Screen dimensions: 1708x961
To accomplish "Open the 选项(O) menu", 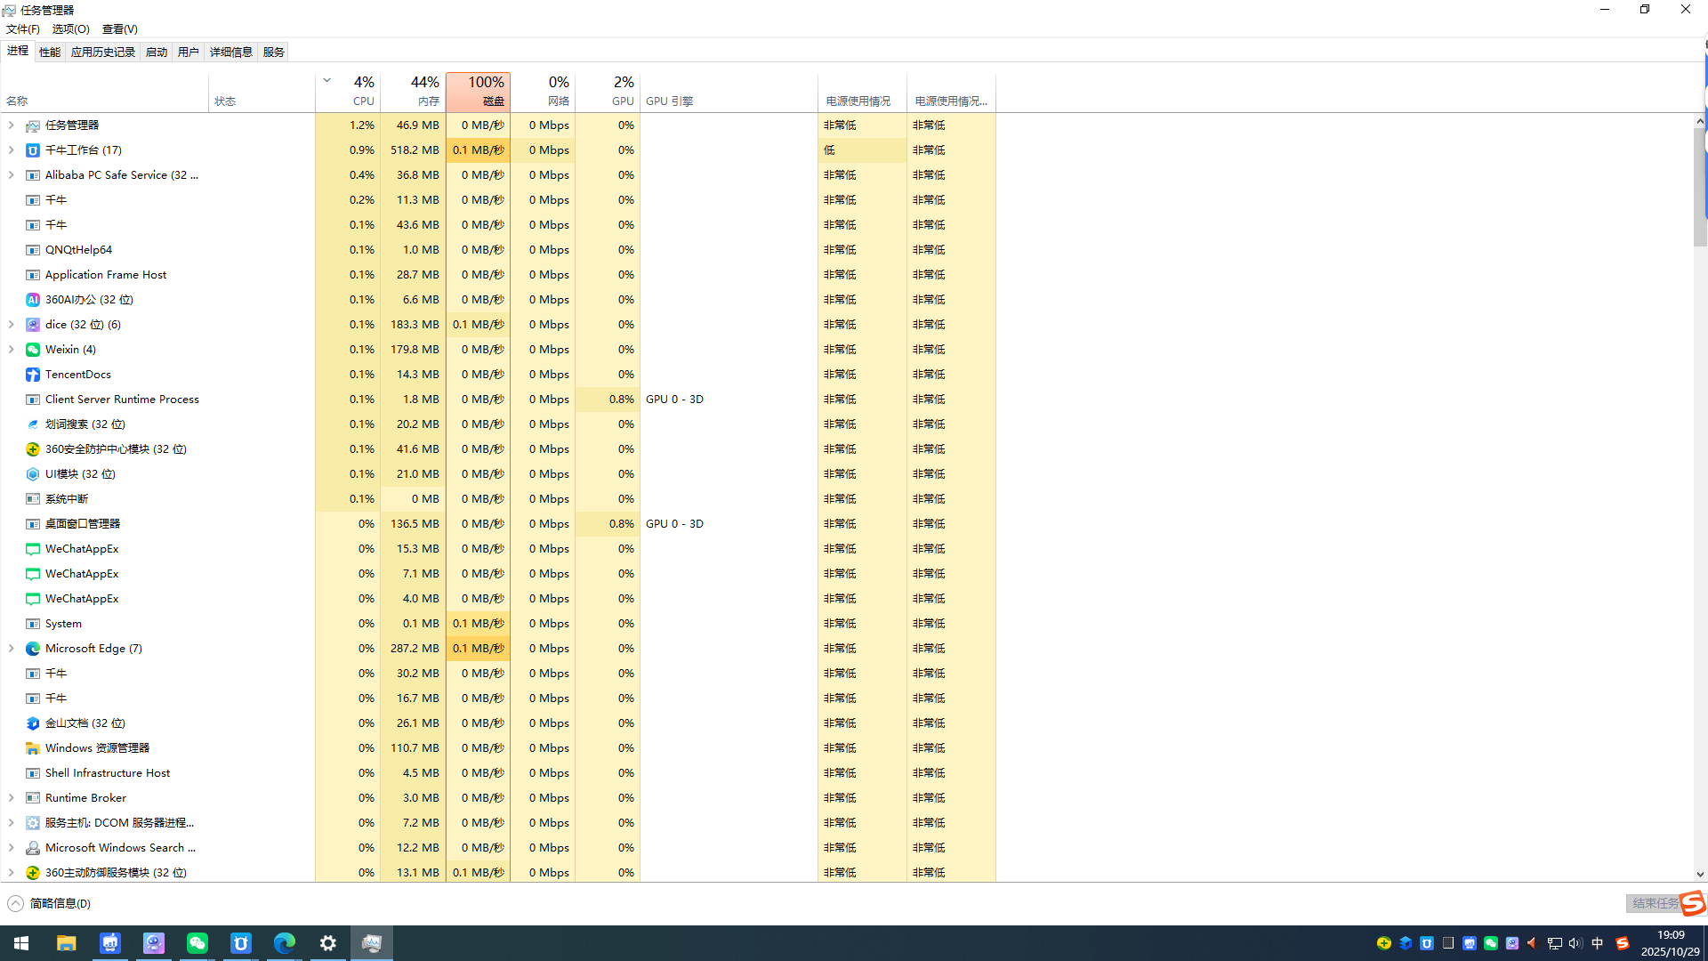I will pos(71,29).
